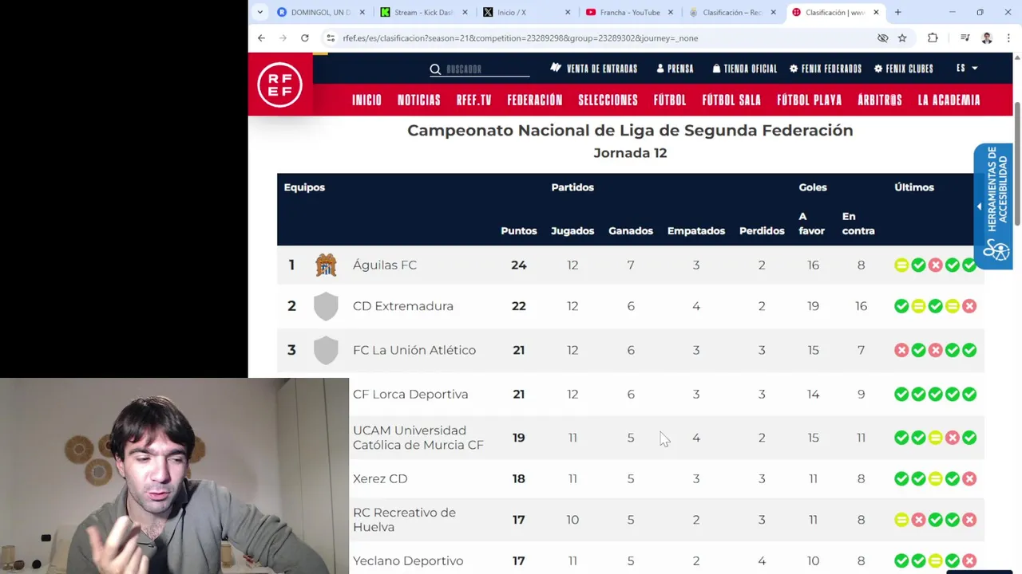Open the Noticias menu item

tap(419, 100)
